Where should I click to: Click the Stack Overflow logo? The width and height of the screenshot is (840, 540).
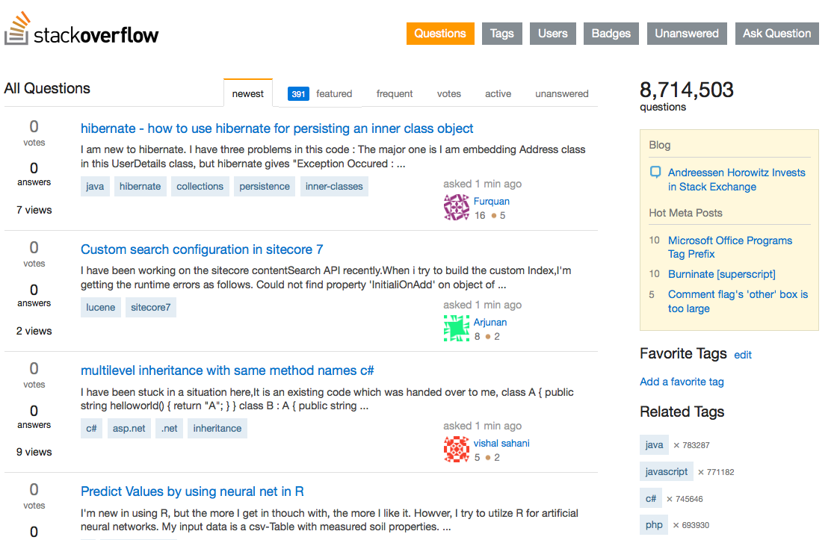click(81, 33)
